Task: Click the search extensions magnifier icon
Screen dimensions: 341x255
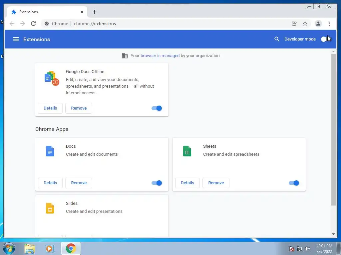Action: pos(277,39)
